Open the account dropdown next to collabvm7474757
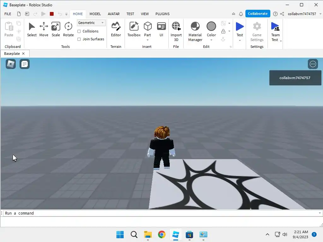 pyautogui.click(x=320, y=14)
